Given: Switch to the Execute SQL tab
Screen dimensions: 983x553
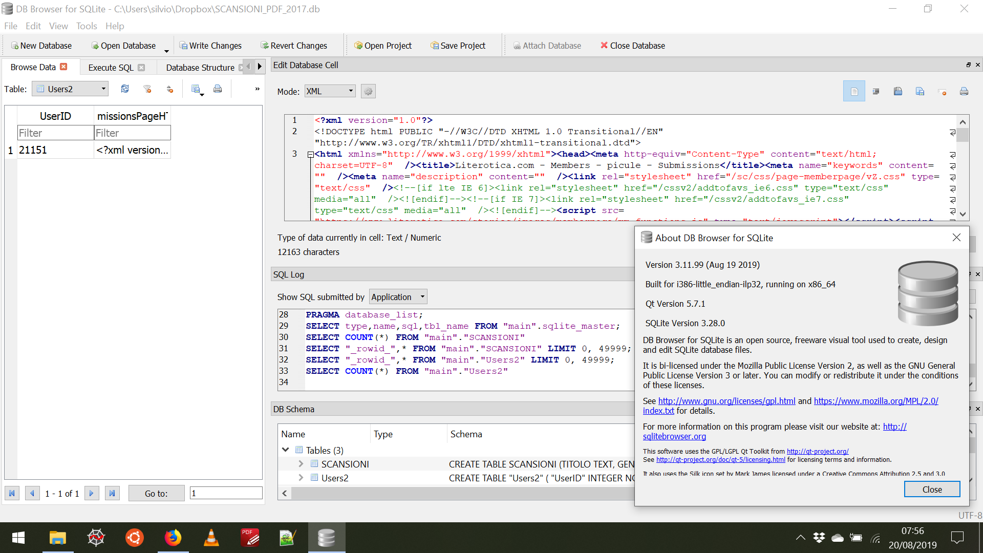Looking at the screenshot, I should (111, 67).
